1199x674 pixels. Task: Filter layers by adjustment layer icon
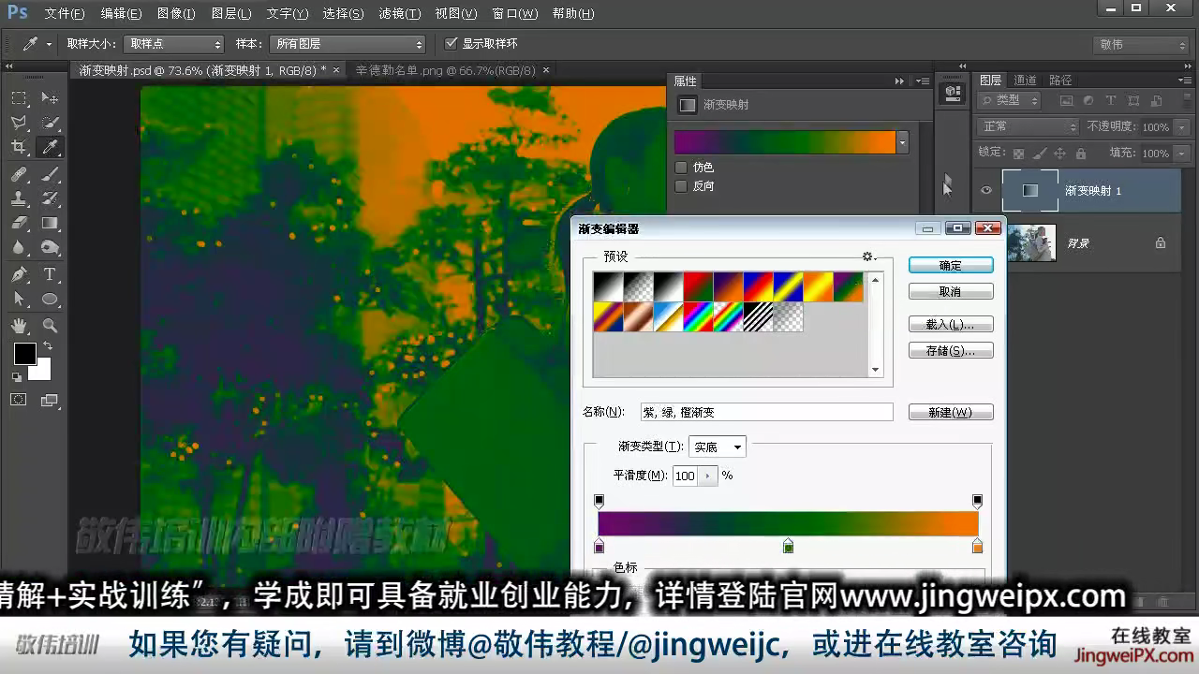(1088, 100)
